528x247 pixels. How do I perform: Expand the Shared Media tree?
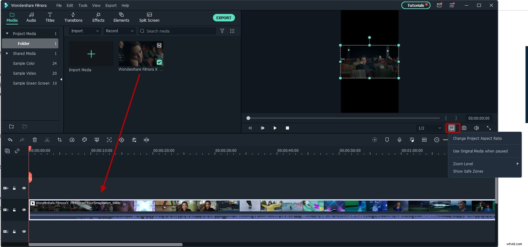(7, 53)
